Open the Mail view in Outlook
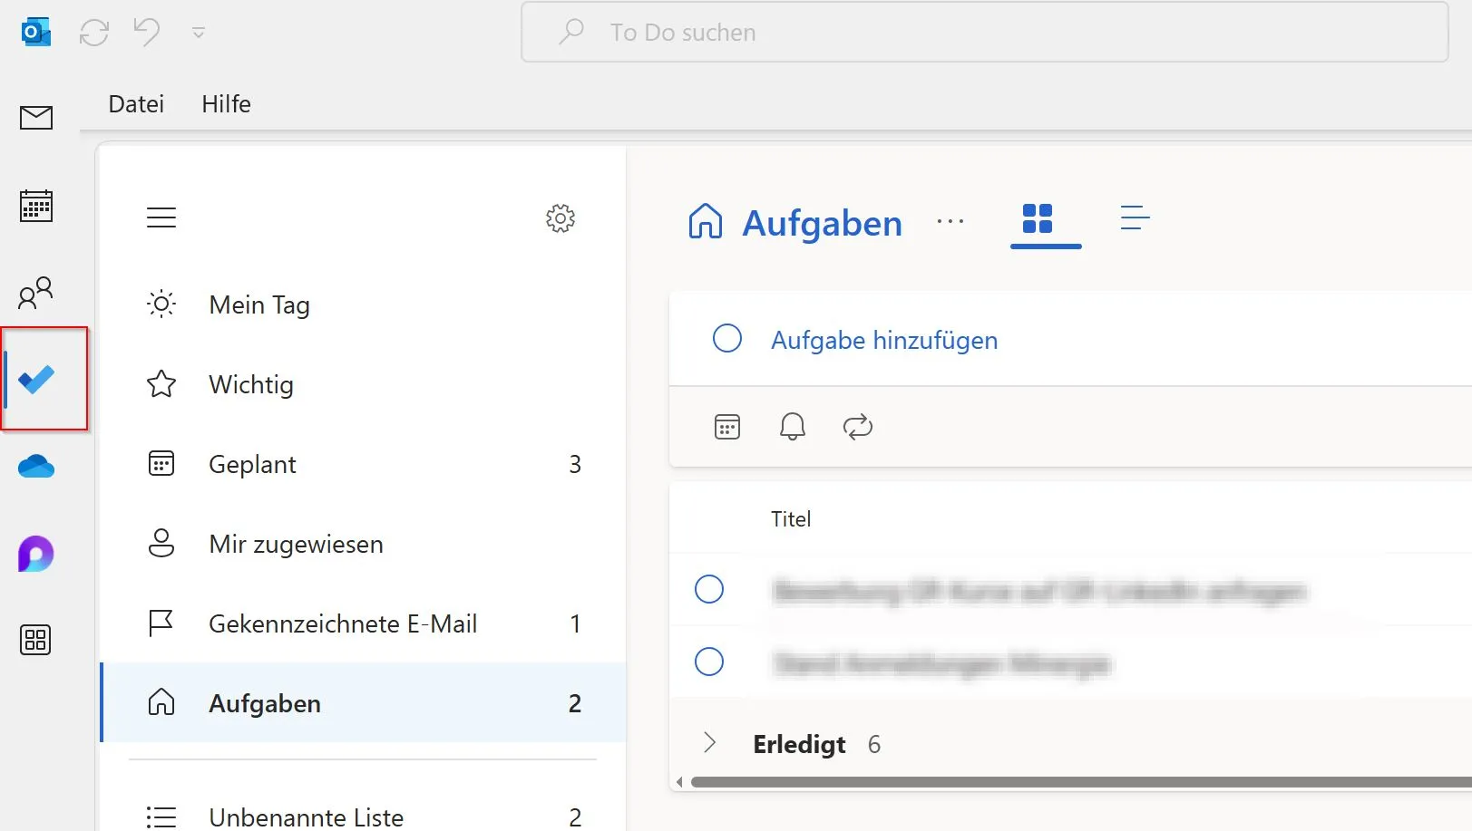Viewport: 1472px width, 831px height. (x=35, y=117)
